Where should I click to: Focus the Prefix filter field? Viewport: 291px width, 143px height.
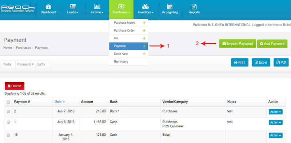click(8, 64)
